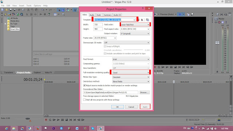The height and width of the screenshot is (131, 233).
Task: Click the Views icon in media toolbar
Action: click(55, 15)
